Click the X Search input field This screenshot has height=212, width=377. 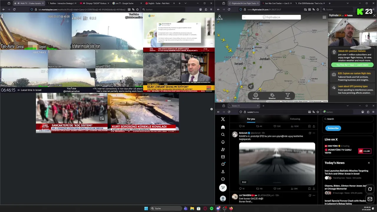click(x=348, y=119)
